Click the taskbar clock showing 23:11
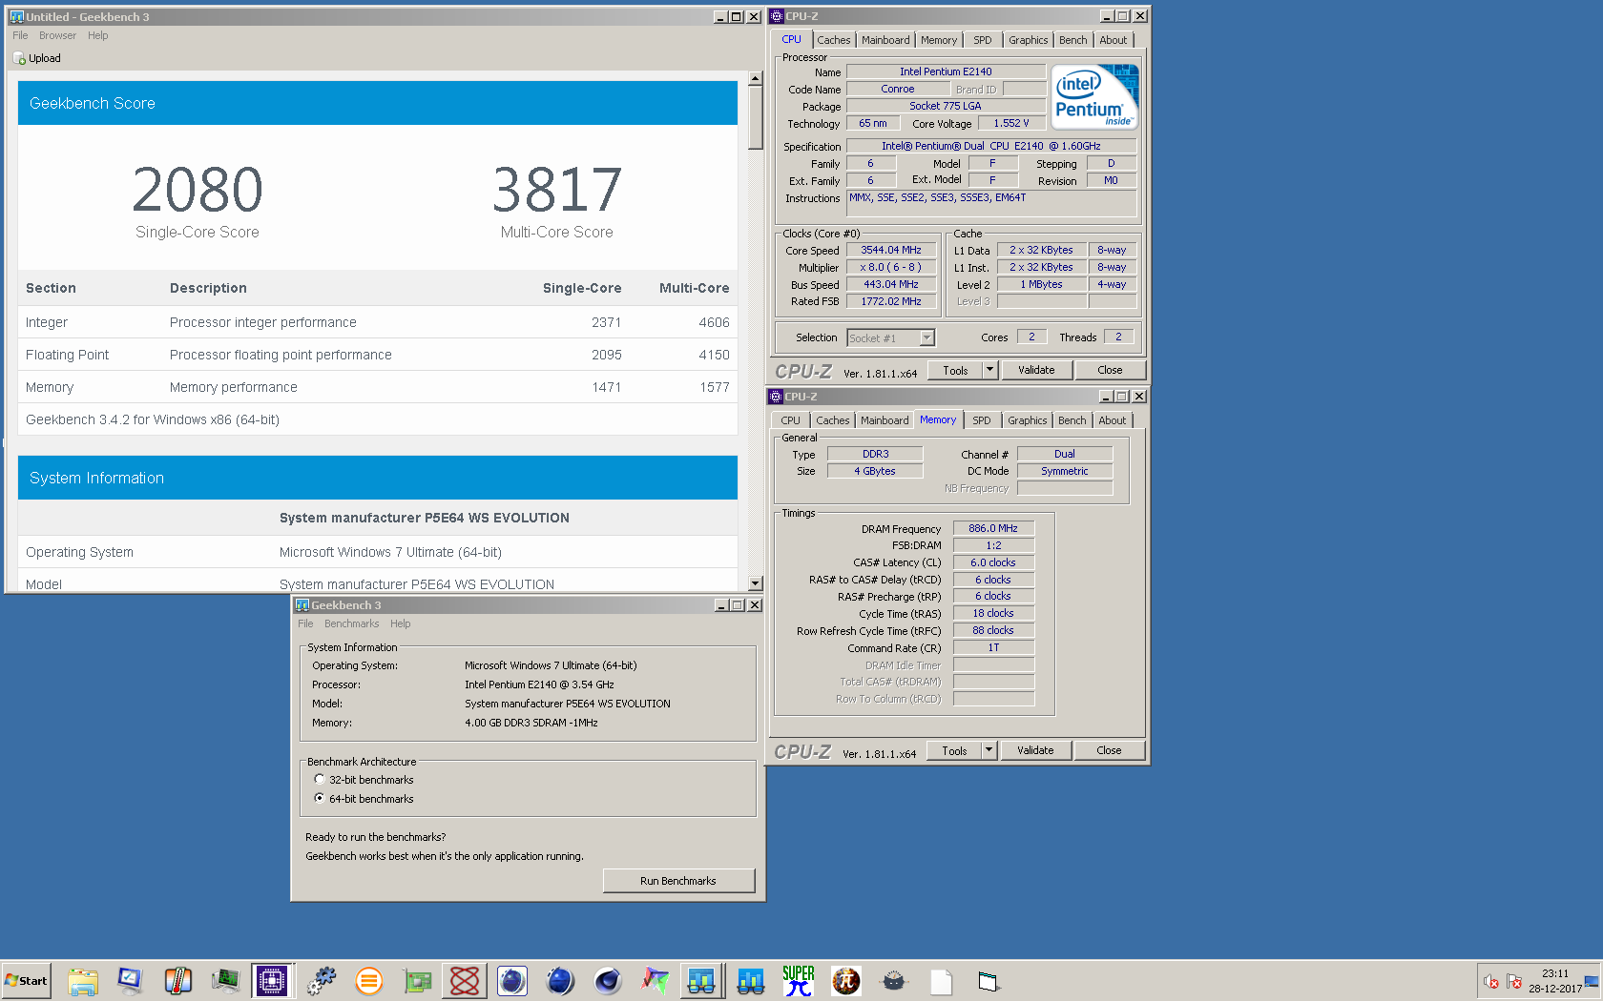Screen dimensions: 1603x1001 tap(1555, 981)
